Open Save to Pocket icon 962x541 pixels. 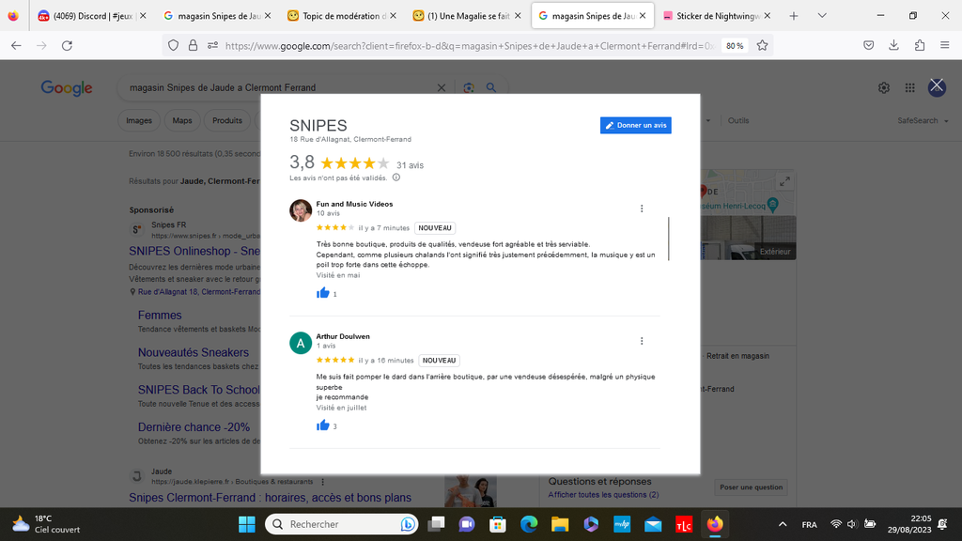tap(869, 45)
